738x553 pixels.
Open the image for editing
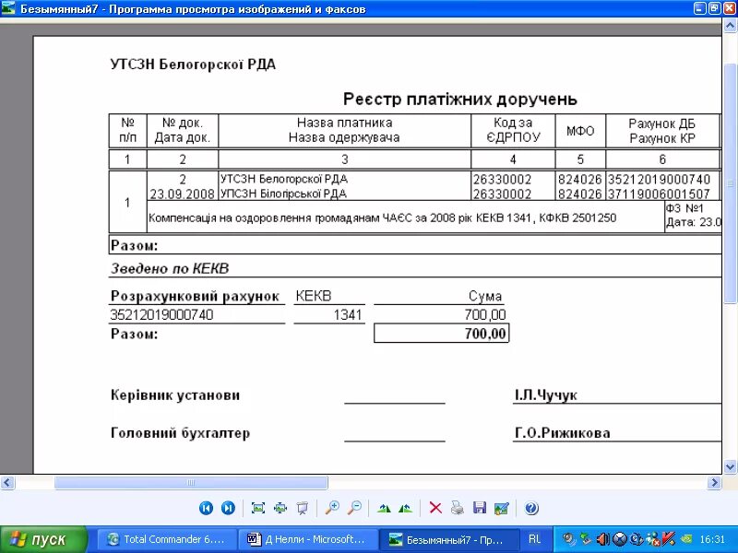(501, 509)
